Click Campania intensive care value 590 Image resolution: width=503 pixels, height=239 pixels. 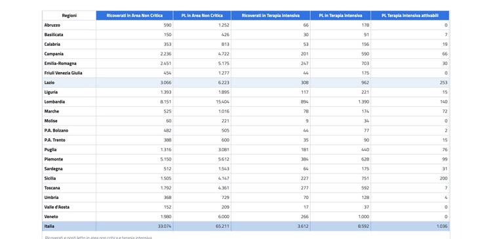[365, 54]
